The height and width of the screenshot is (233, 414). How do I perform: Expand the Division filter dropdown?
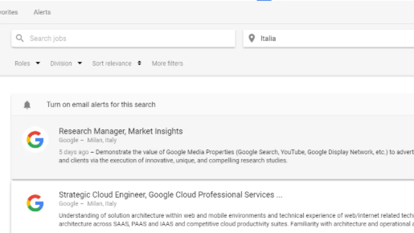[x=66, y=64]
